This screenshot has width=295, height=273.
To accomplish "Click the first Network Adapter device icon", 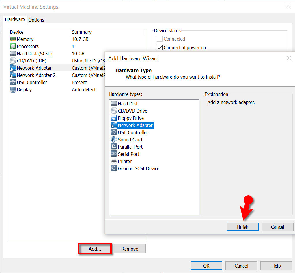I will click(x=13, y=68).
